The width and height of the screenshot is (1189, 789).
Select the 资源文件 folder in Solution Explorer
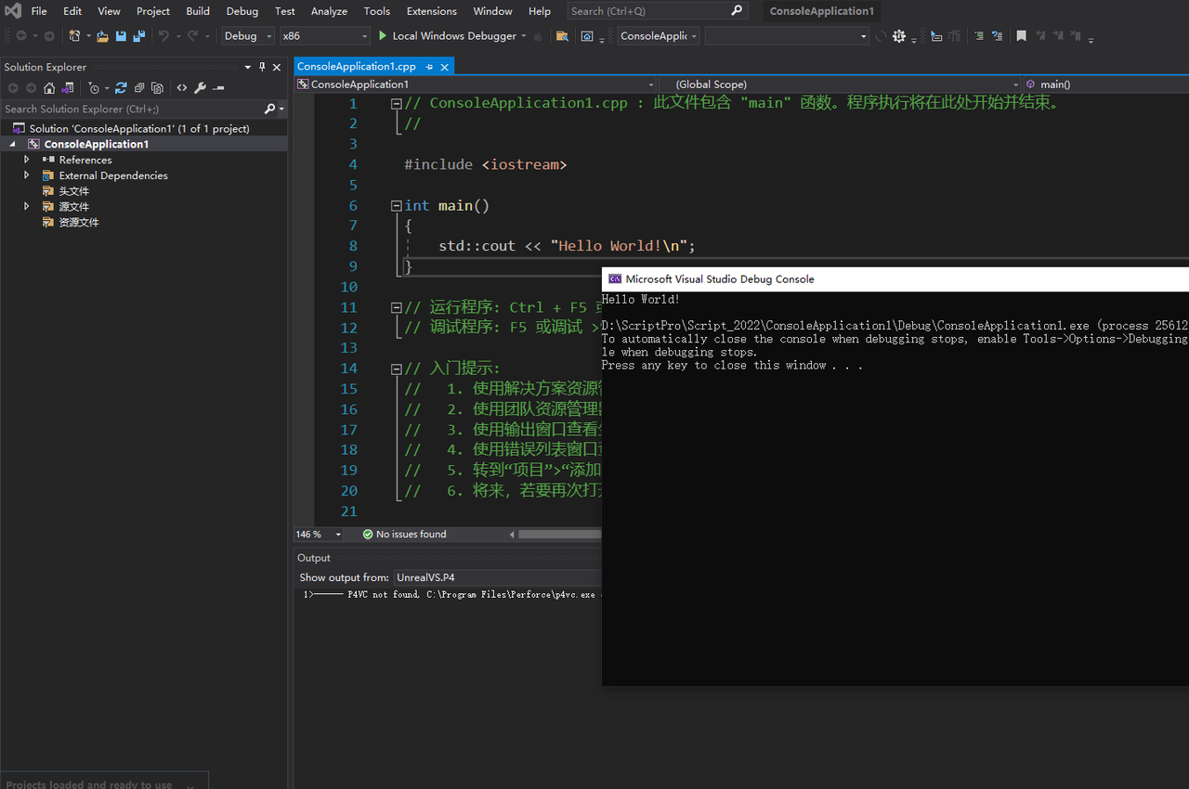pos(79,223)
